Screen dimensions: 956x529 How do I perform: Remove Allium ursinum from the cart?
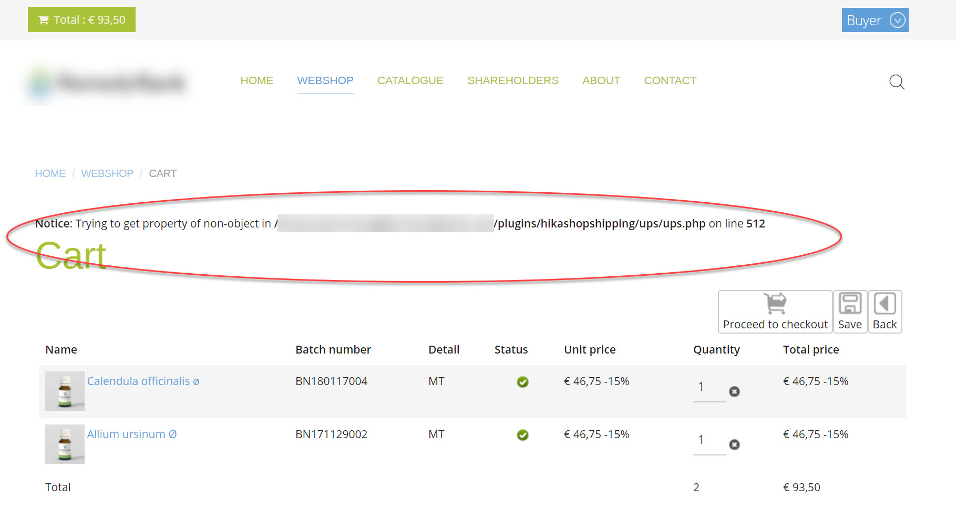tap(734, 445)
